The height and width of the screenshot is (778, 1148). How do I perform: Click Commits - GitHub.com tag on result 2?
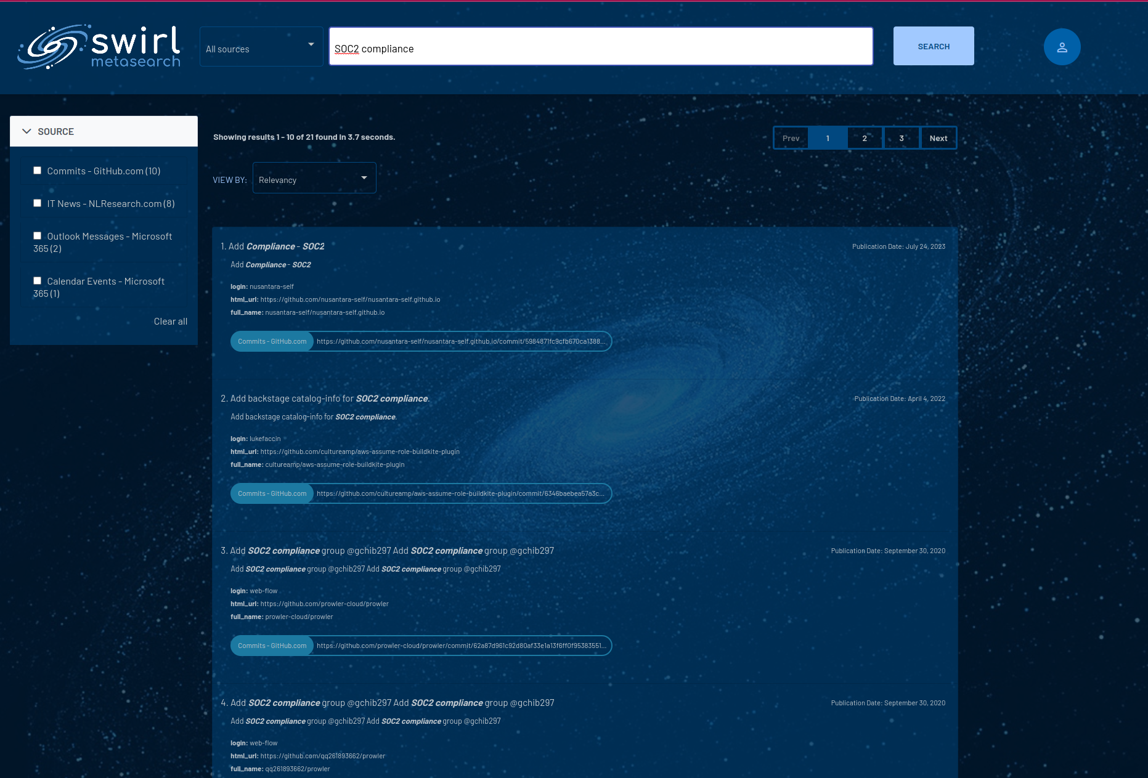coord(272,493)
